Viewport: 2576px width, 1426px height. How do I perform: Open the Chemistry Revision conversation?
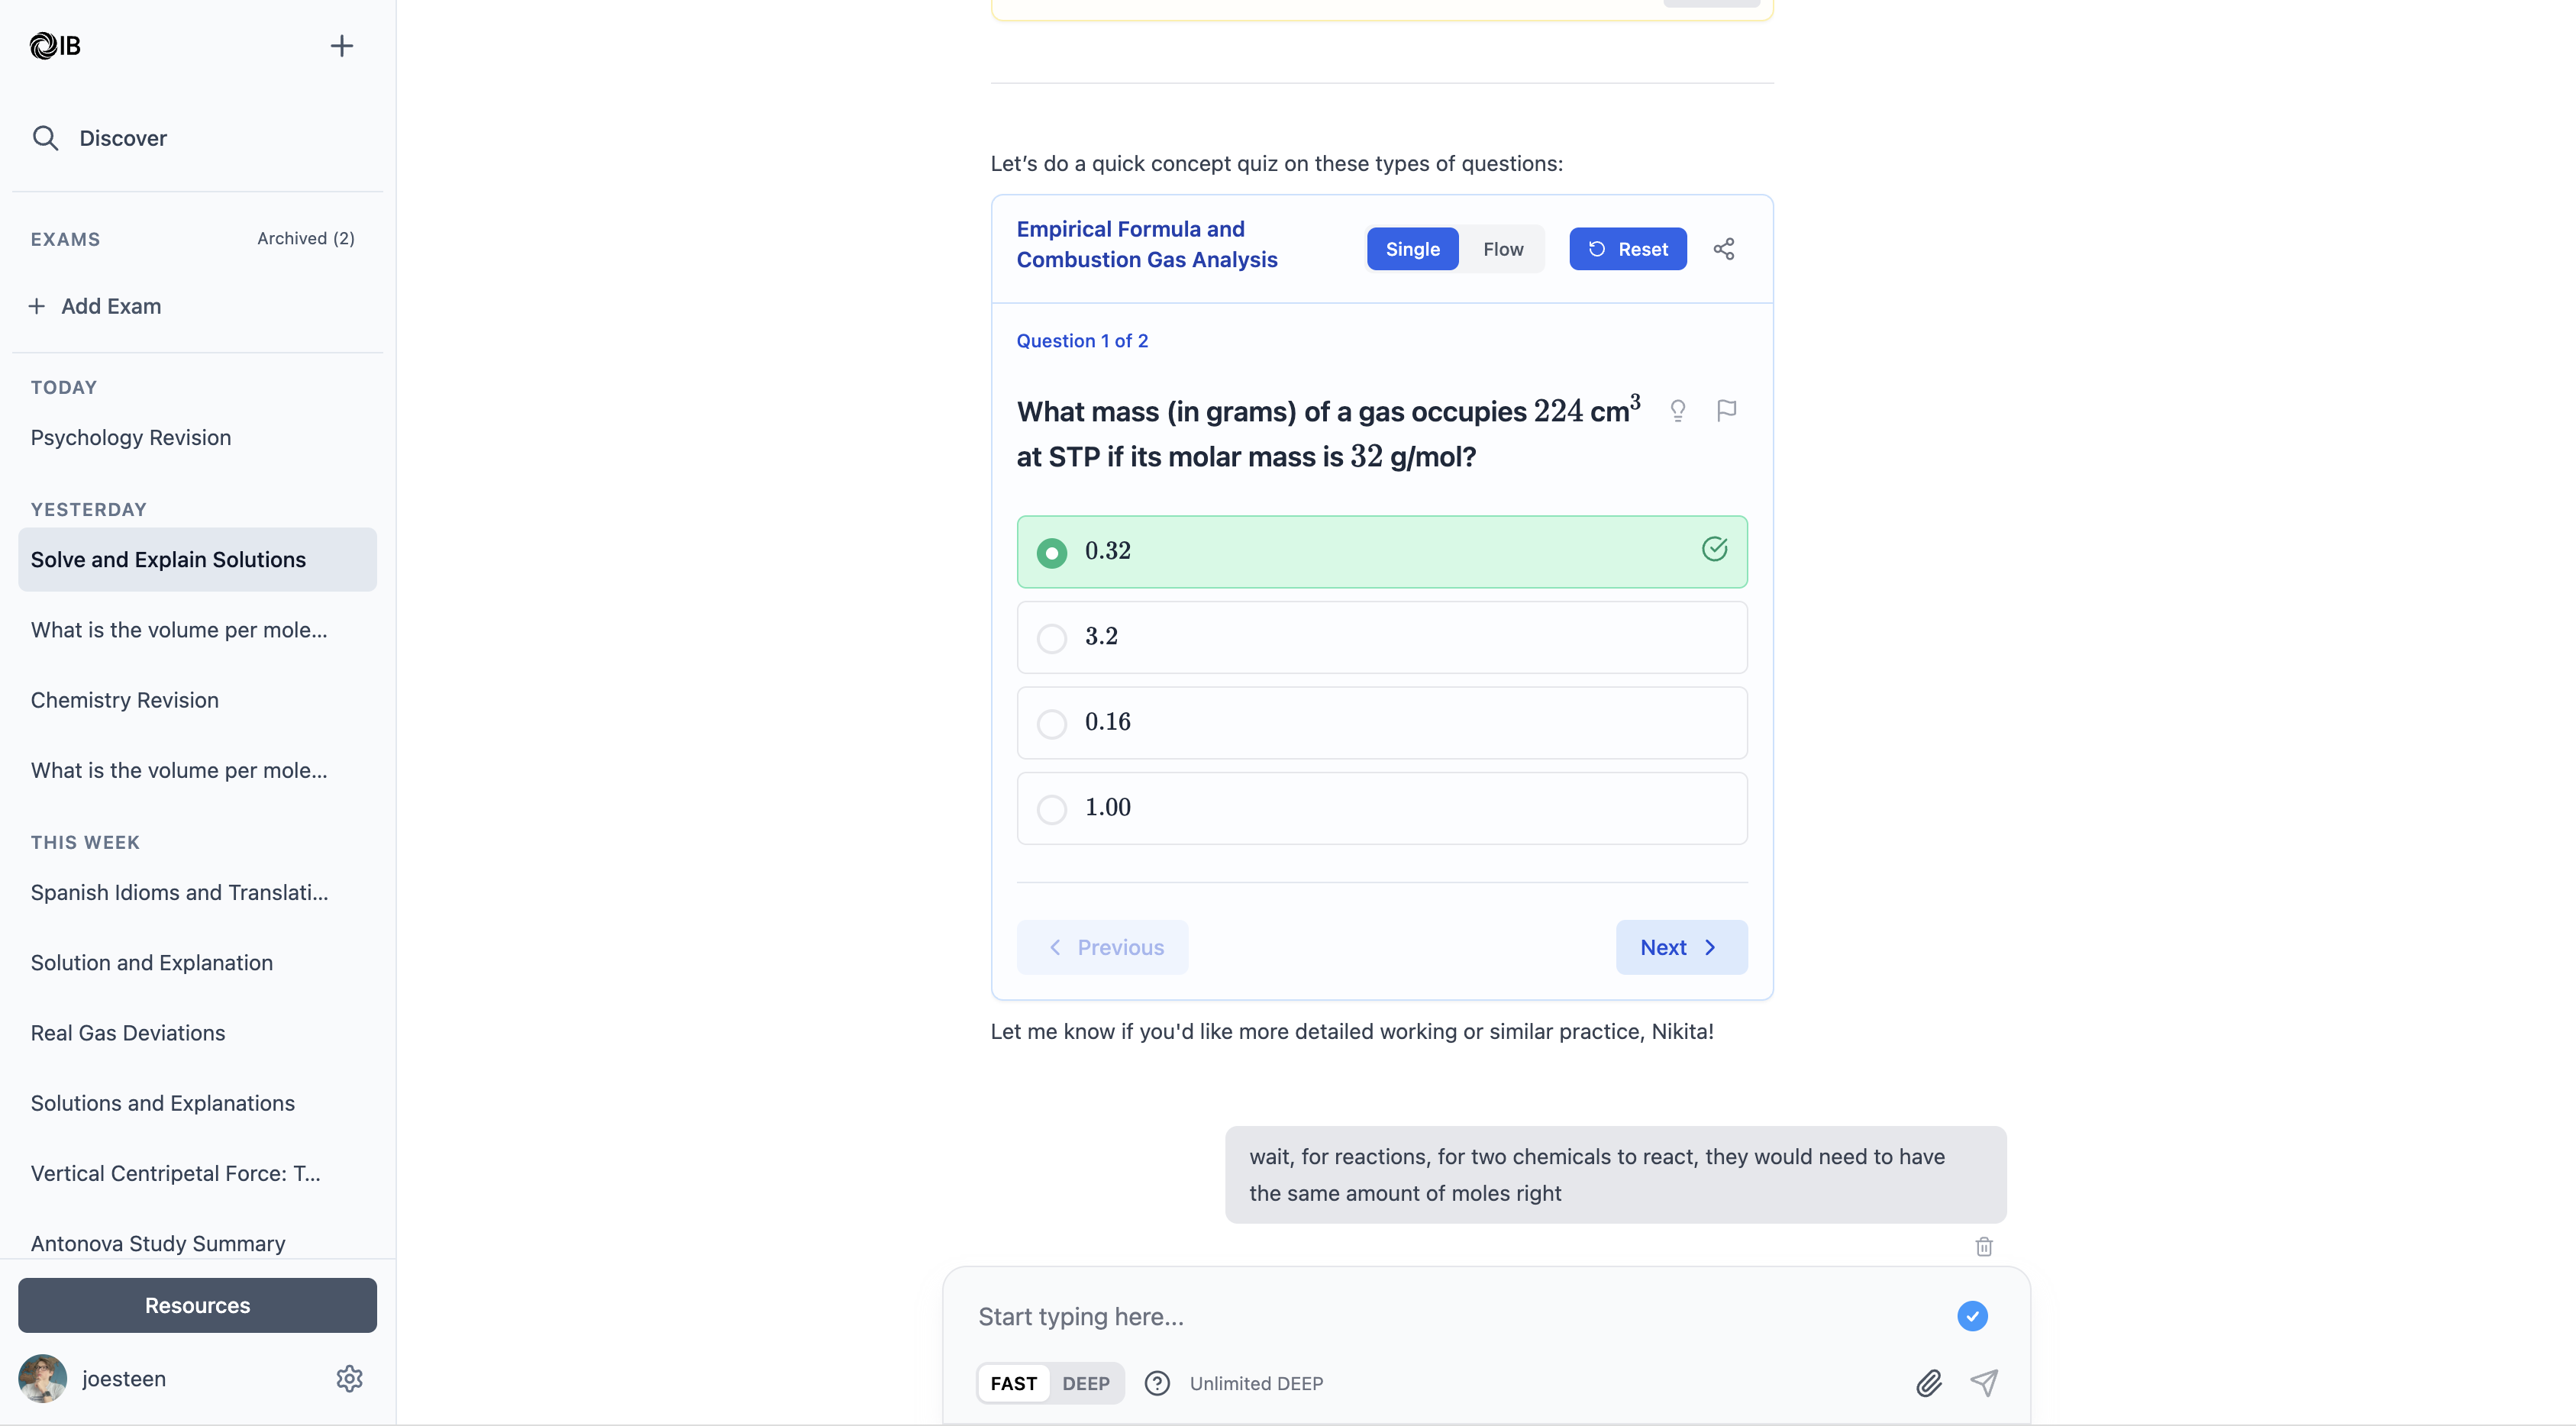click(124, 700)
